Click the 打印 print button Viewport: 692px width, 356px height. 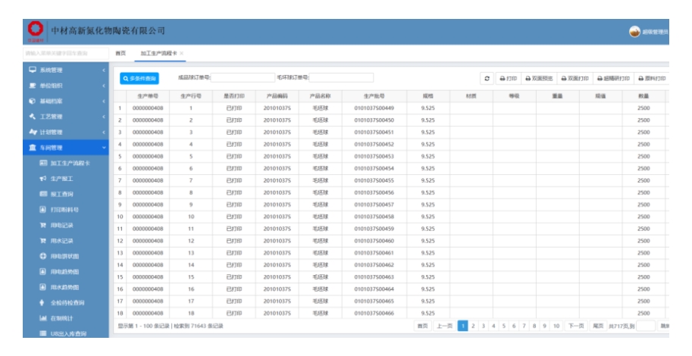(x=508, y=79)
